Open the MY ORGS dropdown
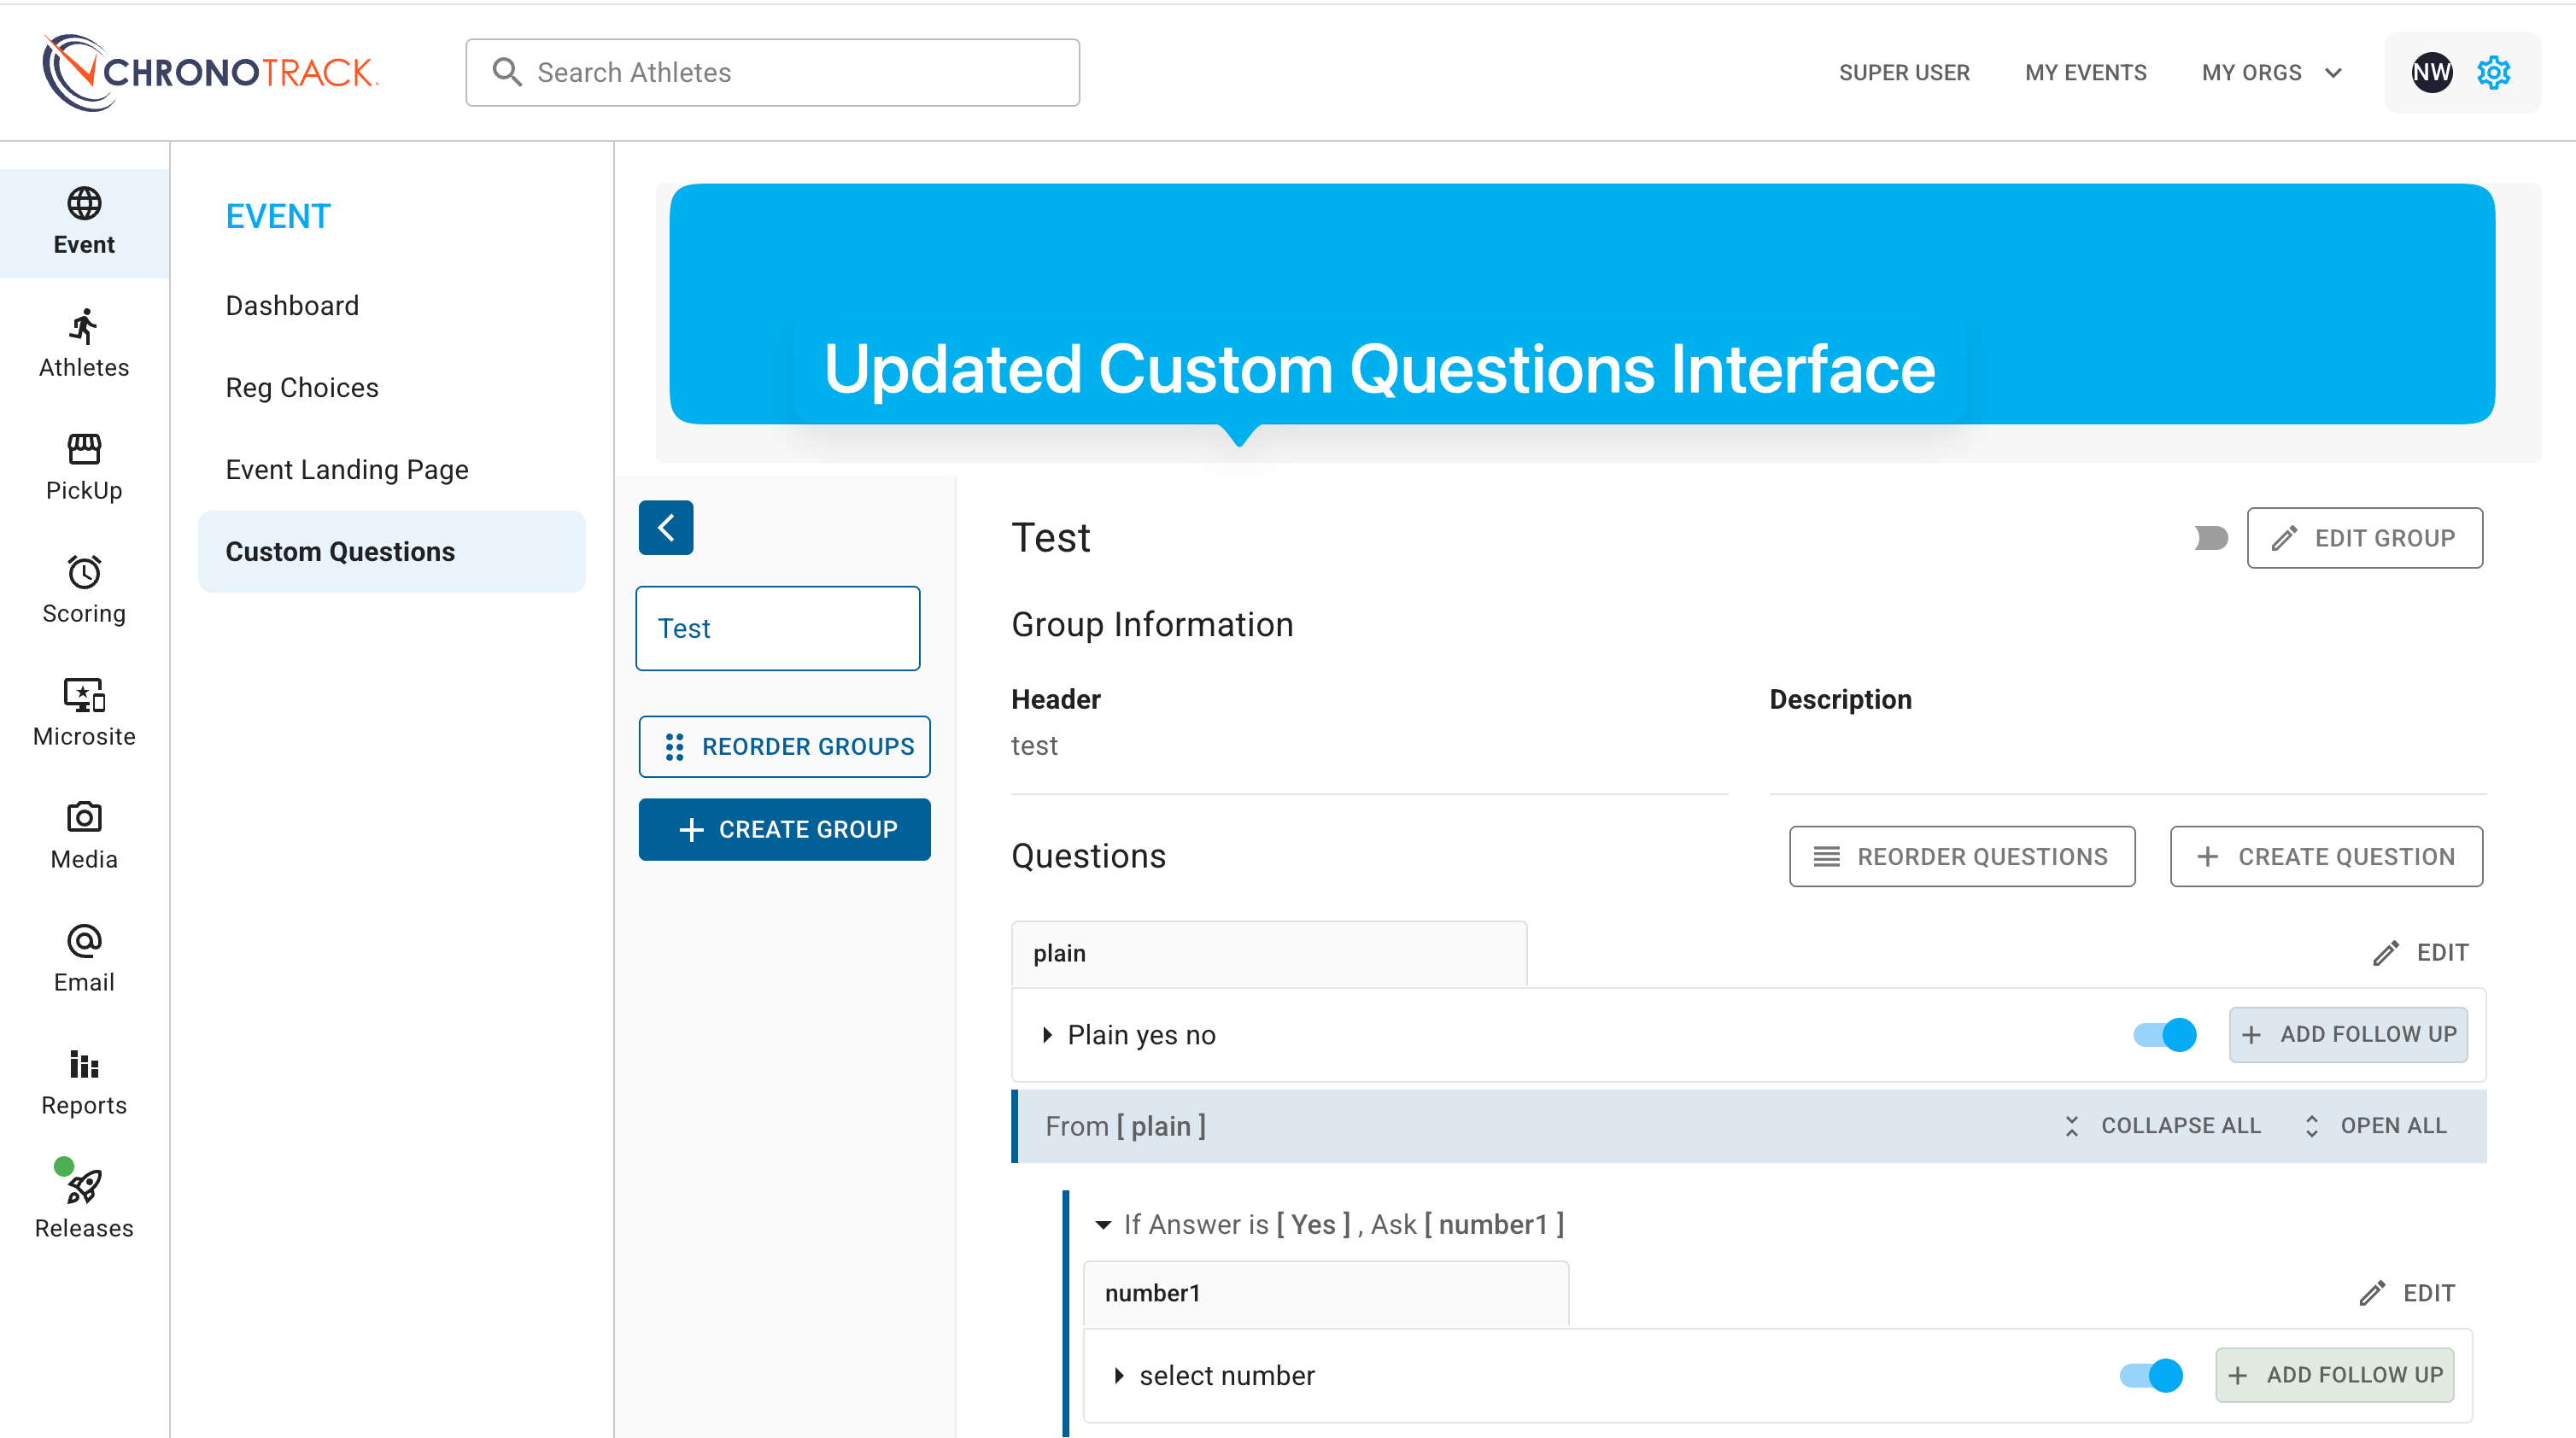The width and height of the screenshot is (2576, 1438). click(2271, 73)
